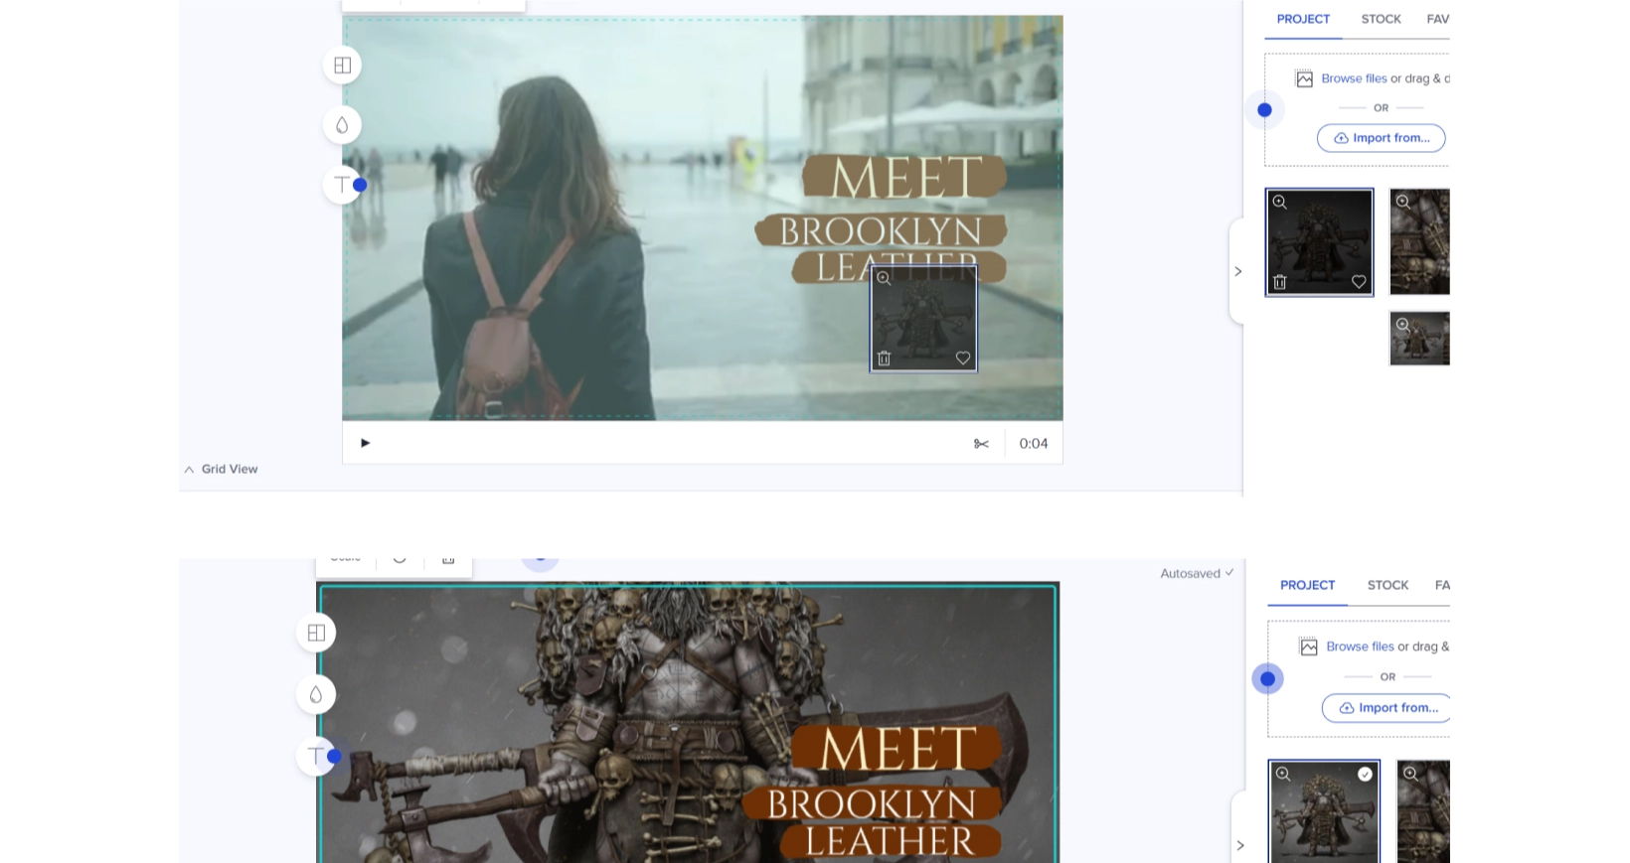Click the image icon beside upper Browse files
Screen dimensions: 1630x863
click(x=1305, y=78)
